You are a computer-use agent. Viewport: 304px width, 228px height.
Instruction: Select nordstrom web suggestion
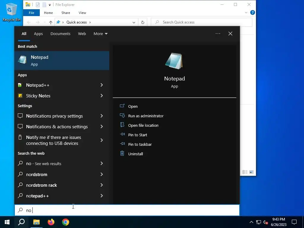(58, 175)
